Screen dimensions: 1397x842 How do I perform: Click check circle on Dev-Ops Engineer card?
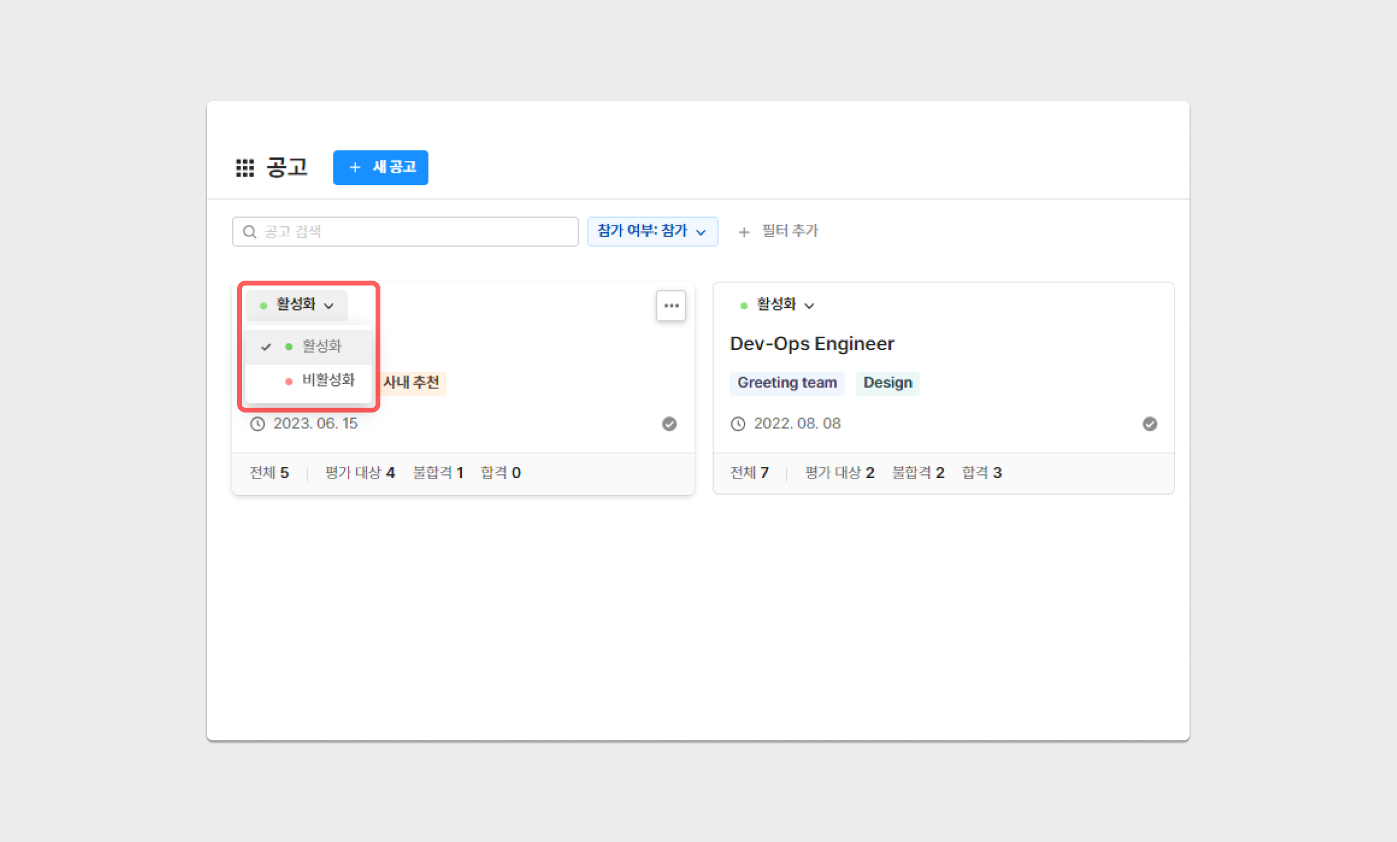[1149, 423]
